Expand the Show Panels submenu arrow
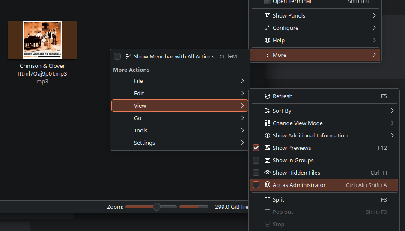The image size is (405, 231). click(374, 15)
